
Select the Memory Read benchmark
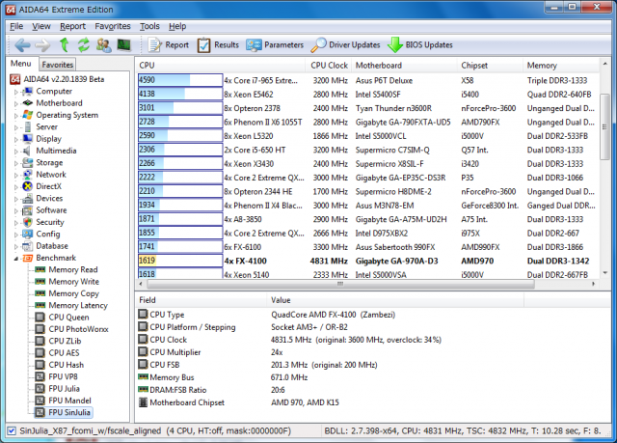coord(73,269)
